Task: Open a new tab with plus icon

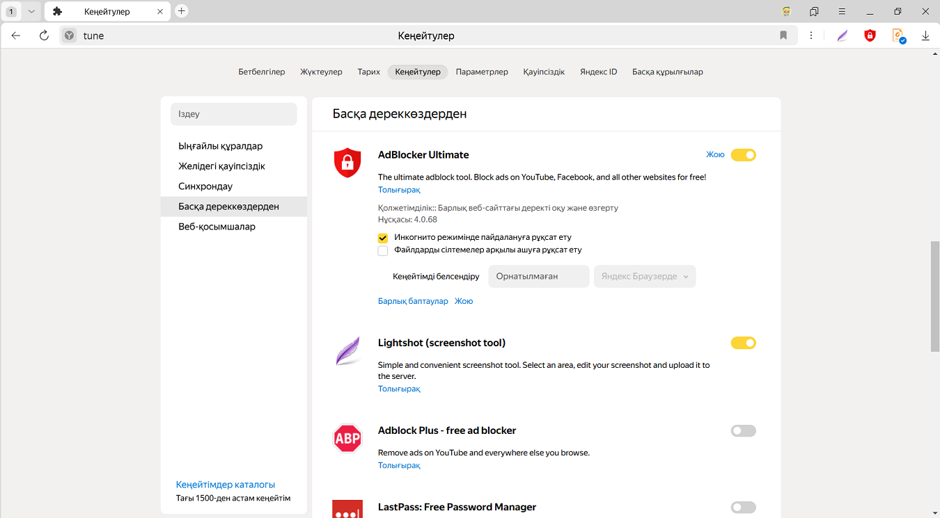Action: pyautogui.click(x=181, y=11)
